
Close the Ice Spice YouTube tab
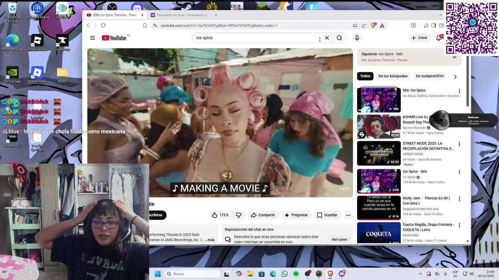142,15
